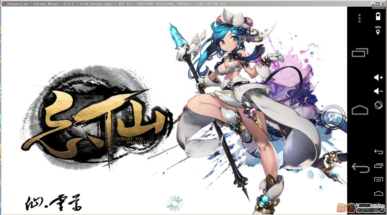
Task: Close the Genymotion window
Action: coord(383,3)
